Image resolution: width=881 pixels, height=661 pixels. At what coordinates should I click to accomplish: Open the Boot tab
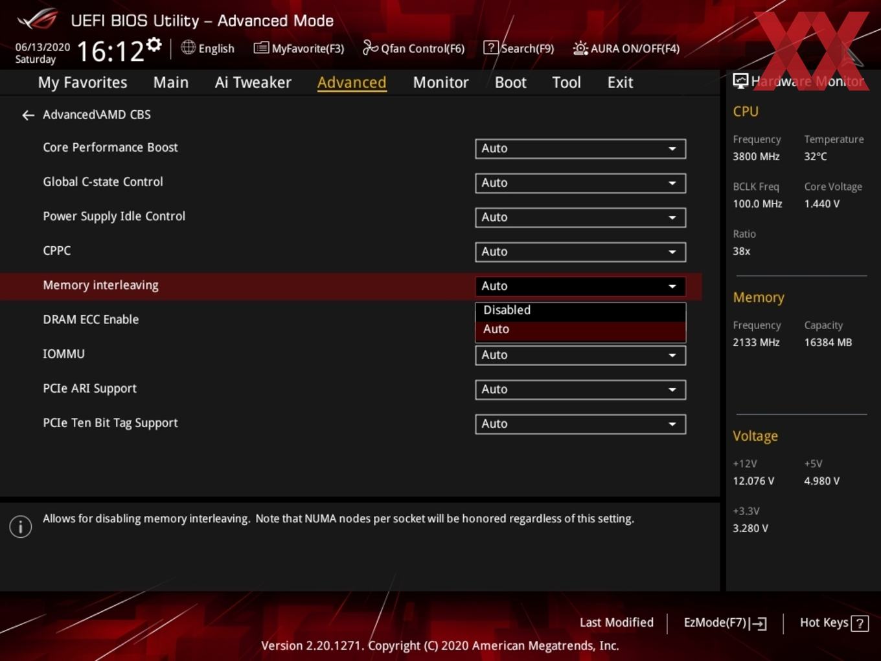point(510,82)
